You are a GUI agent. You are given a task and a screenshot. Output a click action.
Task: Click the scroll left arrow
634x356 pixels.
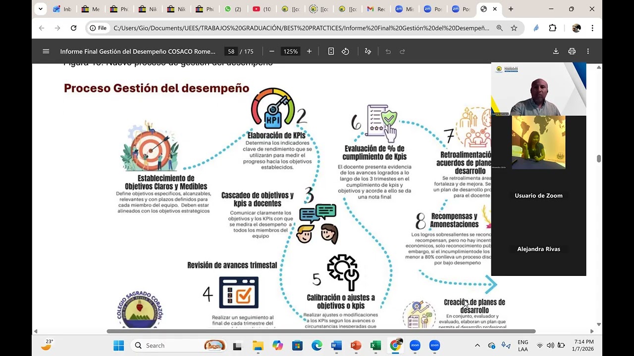coord(35,331)
